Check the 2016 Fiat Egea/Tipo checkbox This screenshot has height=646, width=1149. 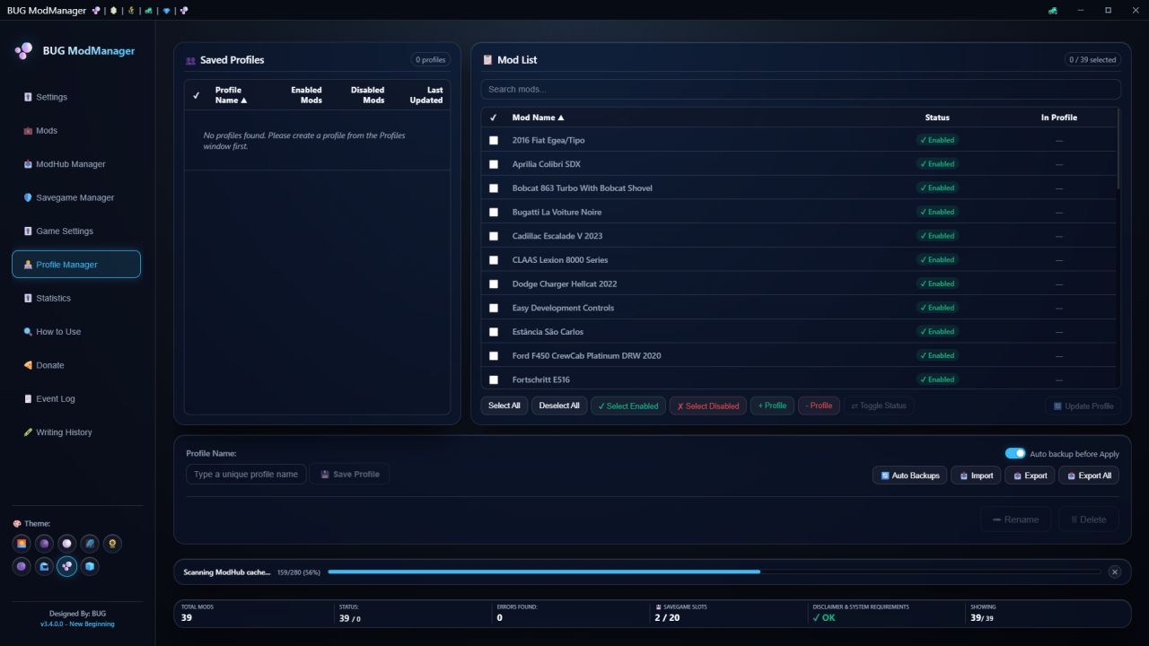[493, 140]
